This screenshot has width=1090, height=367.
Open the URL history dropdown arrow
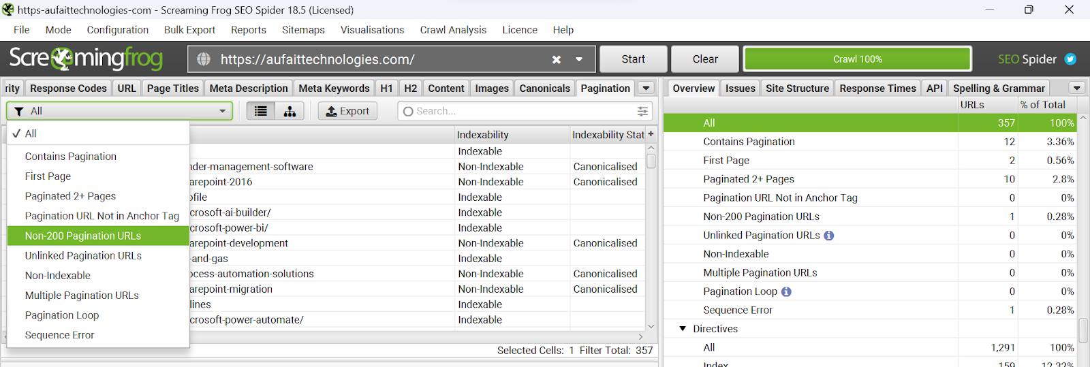579,59
